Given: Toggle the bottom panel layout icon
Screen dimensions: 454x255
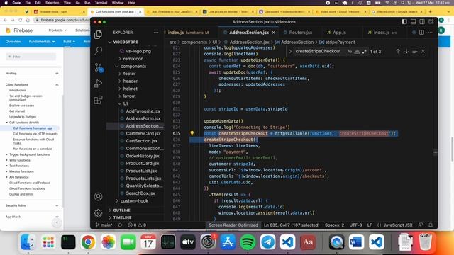Looking at the screenshot, I should point(413,22).
